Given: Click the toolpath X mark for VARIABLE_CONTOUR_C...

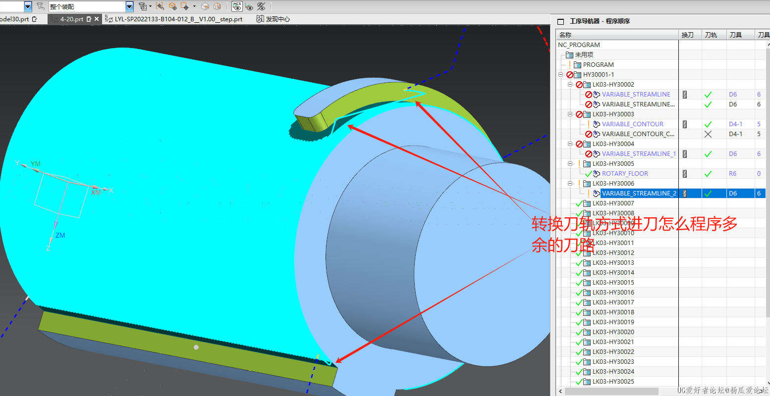Looking at the screenshot, I should 708,134.
